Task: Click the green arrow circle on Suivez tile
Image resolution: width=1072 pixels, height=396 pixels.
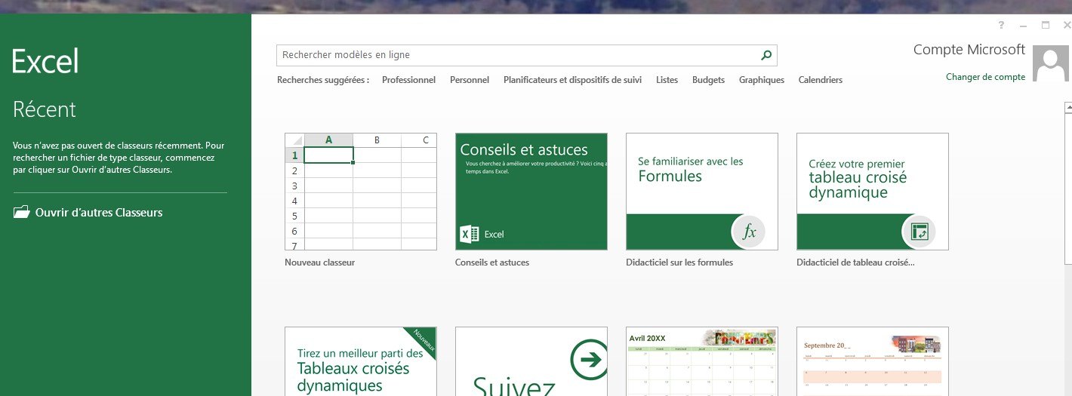Action: click(590, 360)
